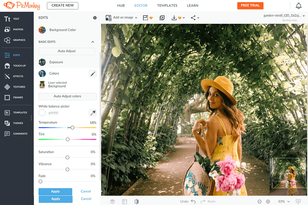Click the edits info icon
Viewport: 308px width, 205px height.
click(x=95, y=18)
